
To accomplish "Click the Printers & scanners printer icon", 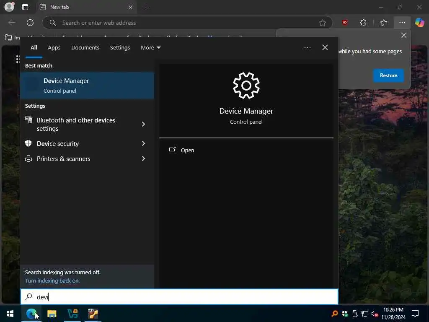I will 28,158.
